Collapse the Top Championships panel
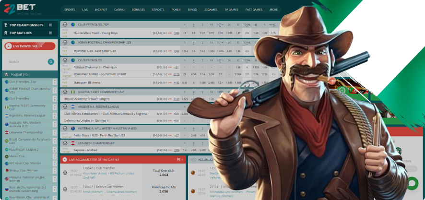 pyautogui.click(x=50, y=25)
